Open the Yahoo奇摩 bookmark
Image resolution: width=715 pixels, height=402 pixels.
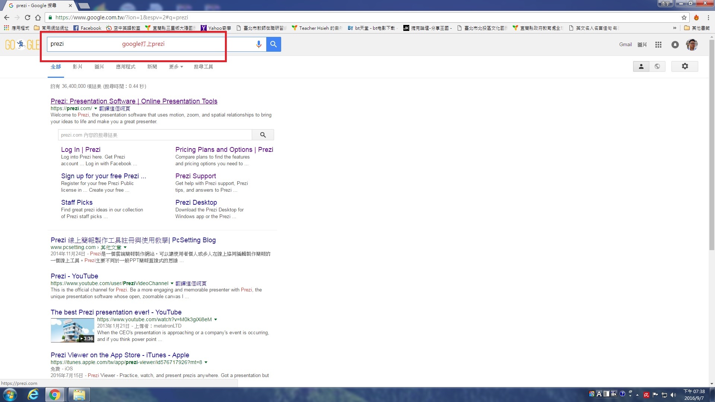click(216, 28)
